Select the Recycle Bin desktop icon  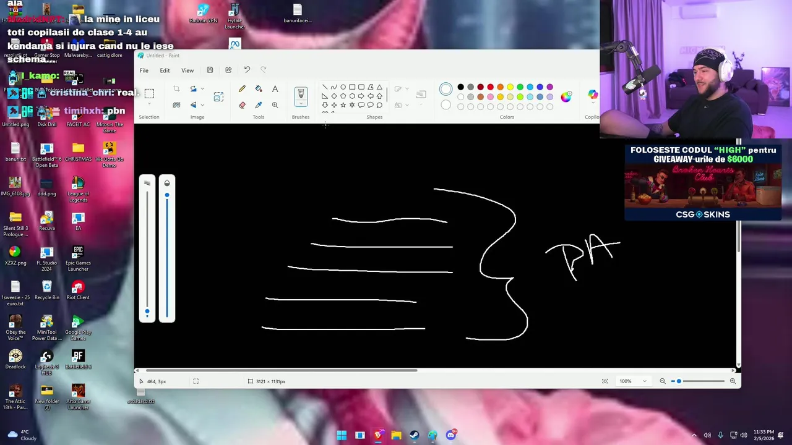(47, 290)
